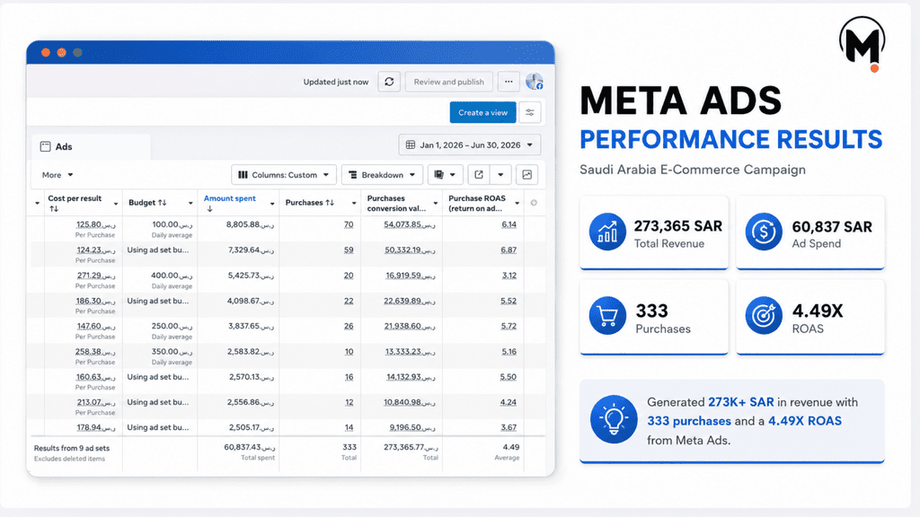Click Purchase ROAS column header
This screenshot has height=517, width=920.
click(x=477, y=203)
